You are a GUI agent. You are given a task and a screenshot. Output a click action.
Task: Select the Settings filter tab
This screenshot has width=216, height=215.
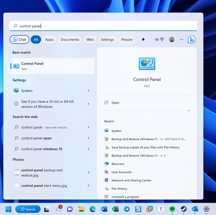pyautogui.click(x=107, y=39)
